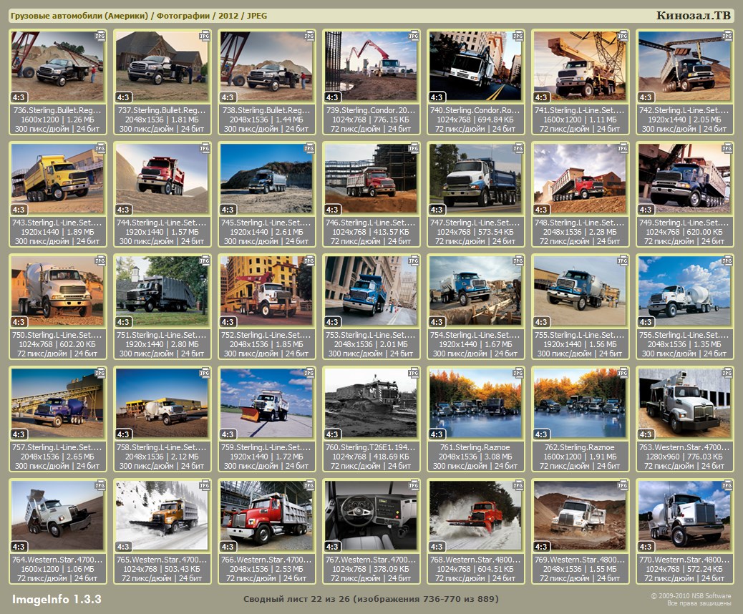Select the JPG icon on mixer truck image 750
This screenshot has height=614, width=743.
[x=100, y=260]
